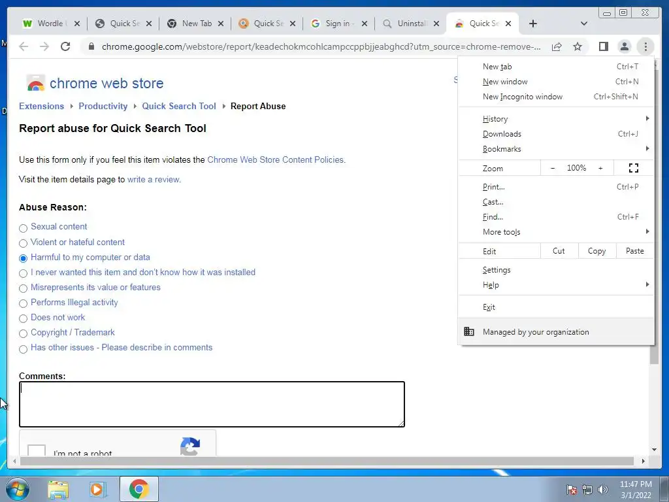Click the network tray icon

(x=587, y=490)
